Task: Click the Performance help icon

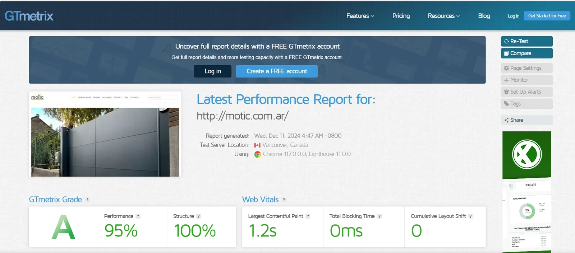Action: (138, 216)
